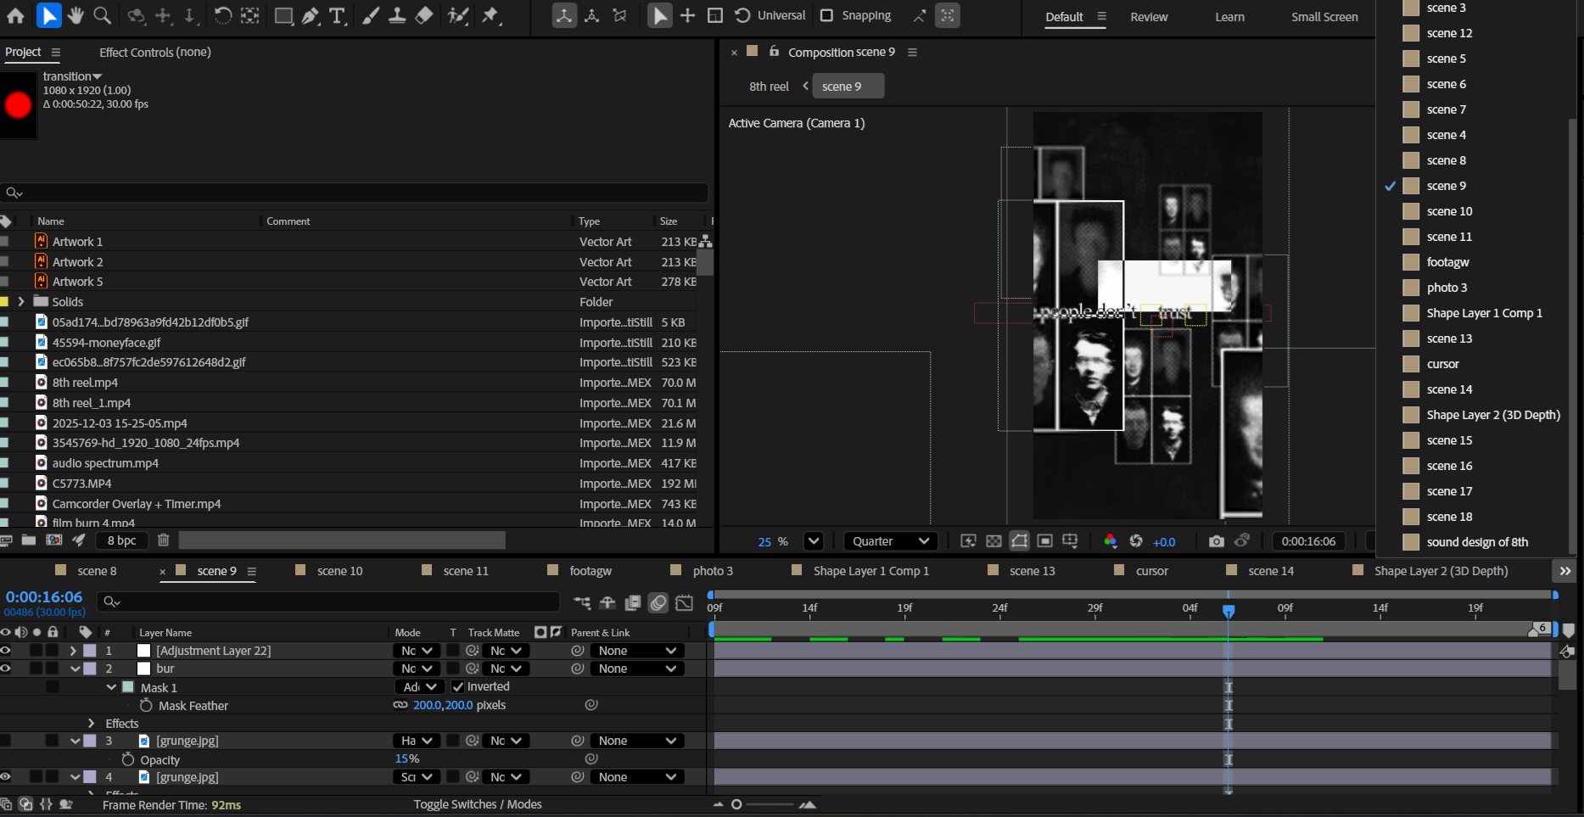
Task: Hide the Adjustment Layer 22 layer
Action: click(6, 651)
